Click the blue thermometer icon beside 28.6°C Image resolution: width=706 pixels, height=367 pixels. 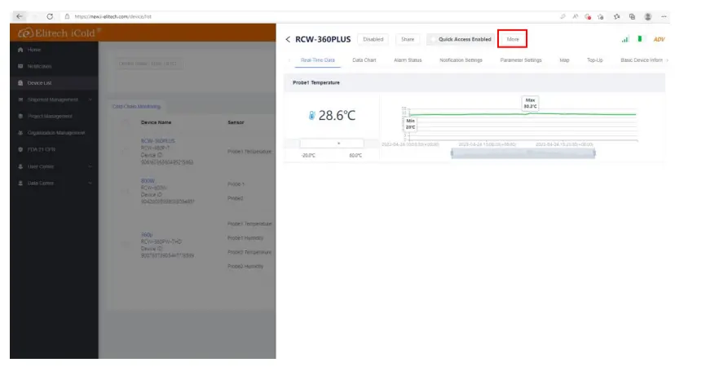pos(311,116)
